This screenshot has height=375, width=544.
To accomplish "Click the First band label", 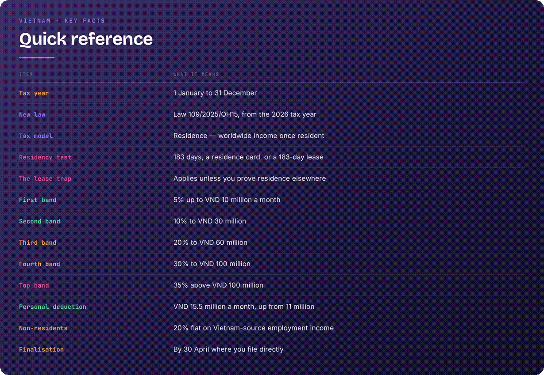I will click(38, 200).
